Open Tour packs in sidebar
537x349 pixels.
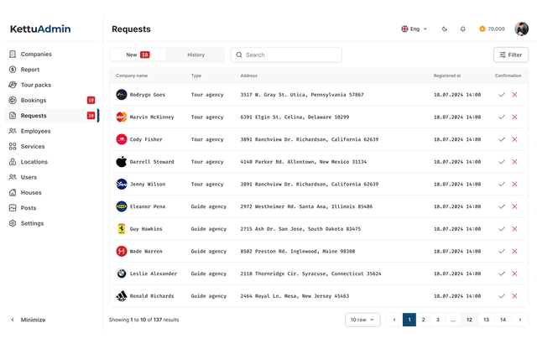tap(36, 85)
